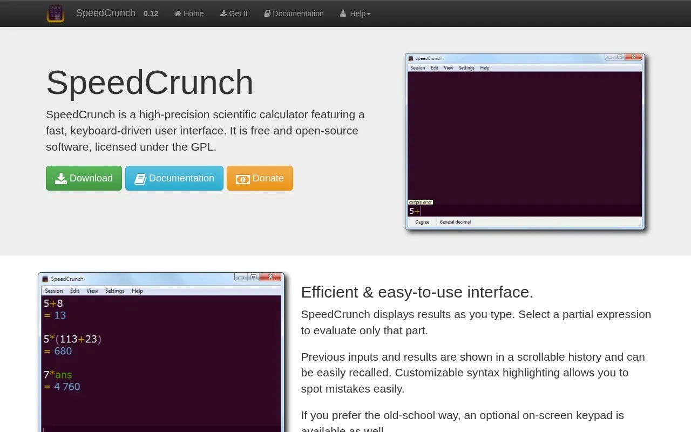Click Help menu in the lower screenshot window
This screenshot has height=432, width=691.
tap(138, 291)
